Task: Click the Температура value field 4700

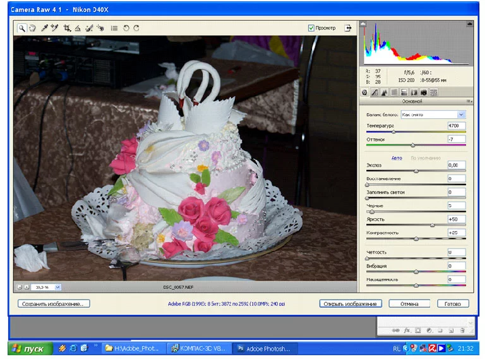Action: pos(456,126)
